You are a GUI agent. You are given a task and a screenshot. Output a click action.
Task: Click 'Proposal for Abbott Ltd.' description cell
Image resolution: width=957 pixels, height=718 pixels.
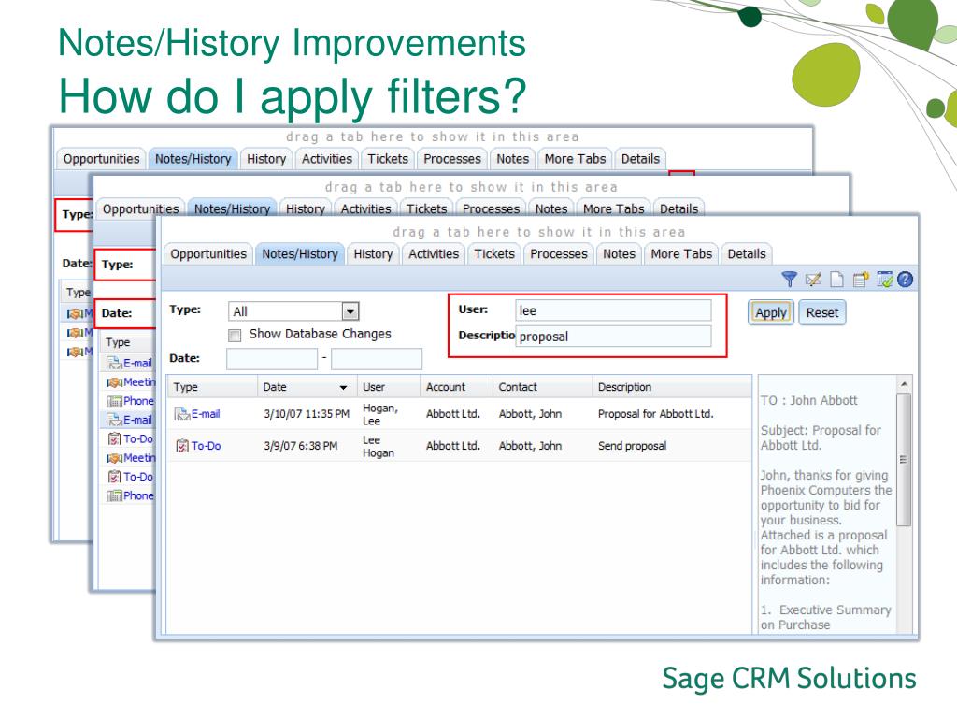pos(655,414)
